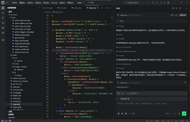The image size is (190, 122).
Task: Toggle the primary sidebar layout icon
Action: click(153, 3)
